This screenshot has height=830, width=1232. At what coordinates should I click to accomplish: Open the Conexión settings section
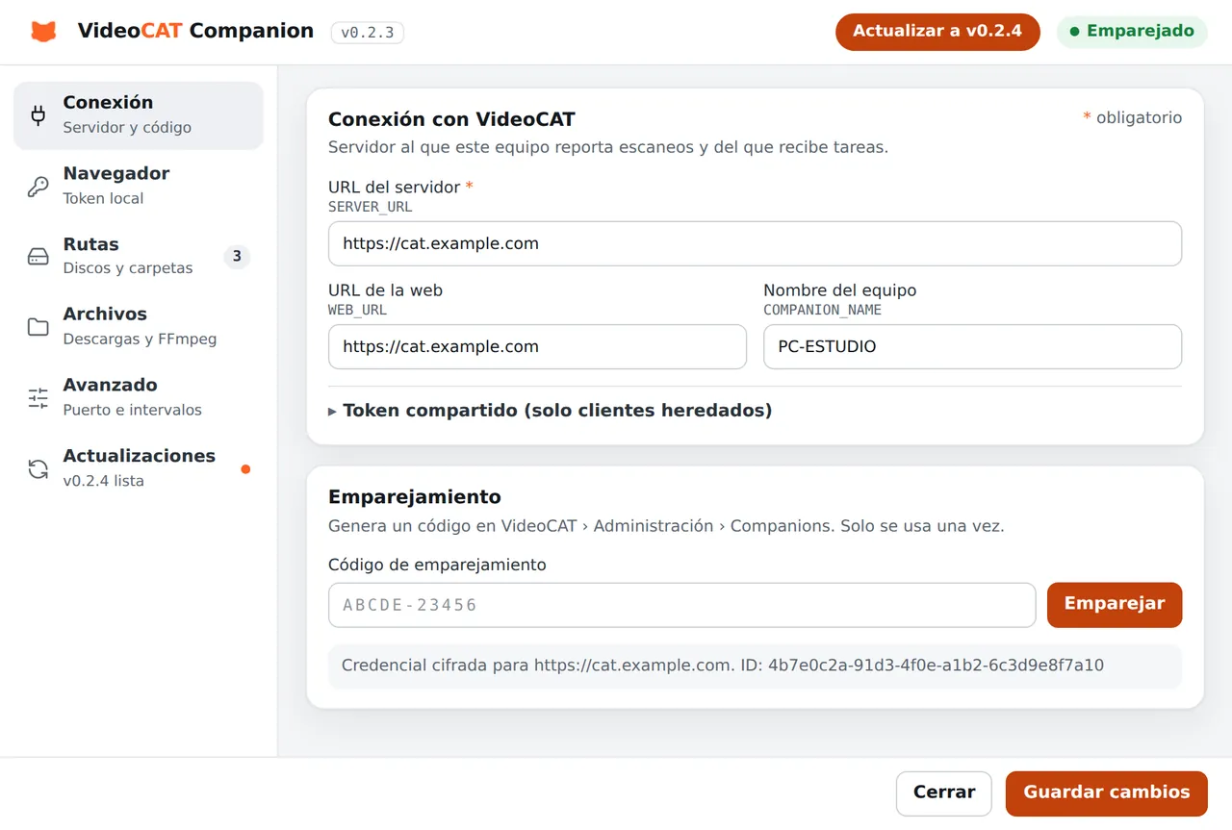pyautogui.click(x=139, y=115)
